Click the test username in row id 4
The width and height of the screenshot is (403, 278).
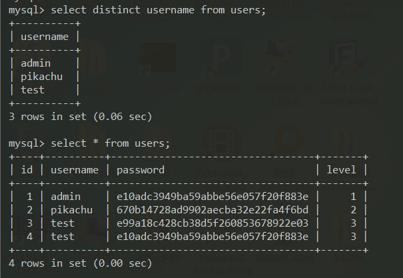coord(63,237)
